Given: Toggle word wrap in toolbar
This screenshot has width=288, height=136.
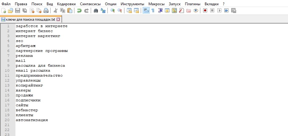Looking at the screenshot, I should pyautogui.click(x=146, y=11).
